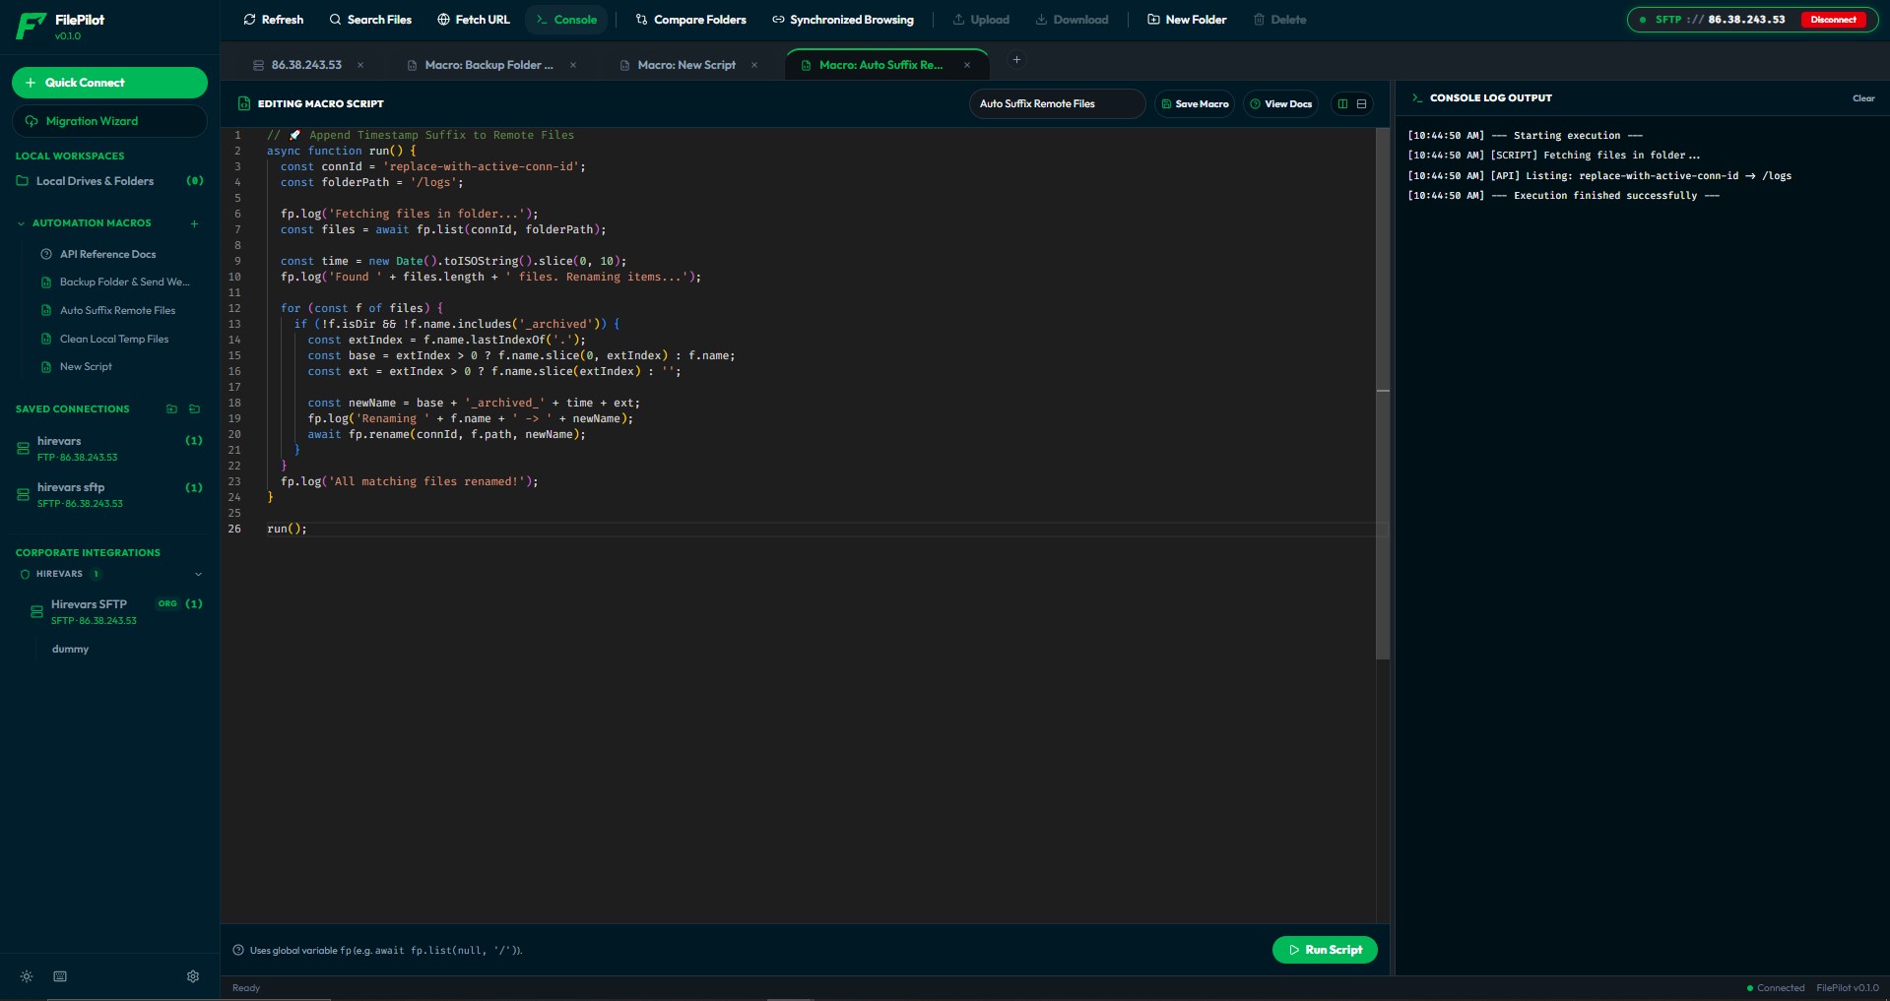The image size is (1890, 1001).
Task: Click the macro name input field
Action: [1057, 103]
